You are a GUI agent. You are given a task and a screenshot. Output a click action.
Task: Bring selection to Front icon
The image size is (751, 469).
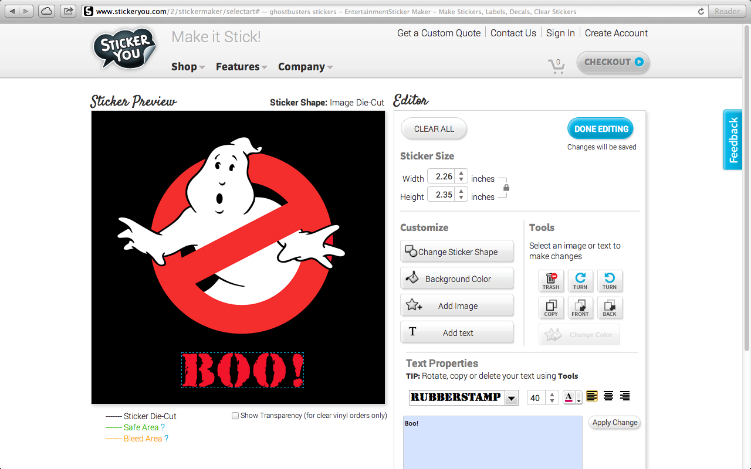[x=580, y=308]
